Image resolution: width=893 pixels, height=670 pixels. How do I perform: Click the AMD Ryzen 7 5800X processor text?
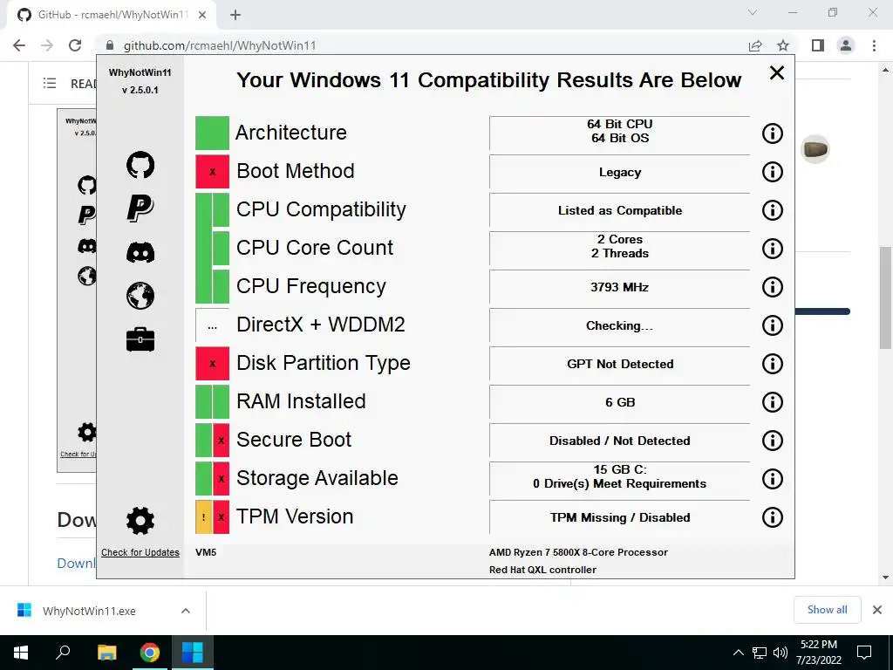pyautogui.click(x=578, y=552)
